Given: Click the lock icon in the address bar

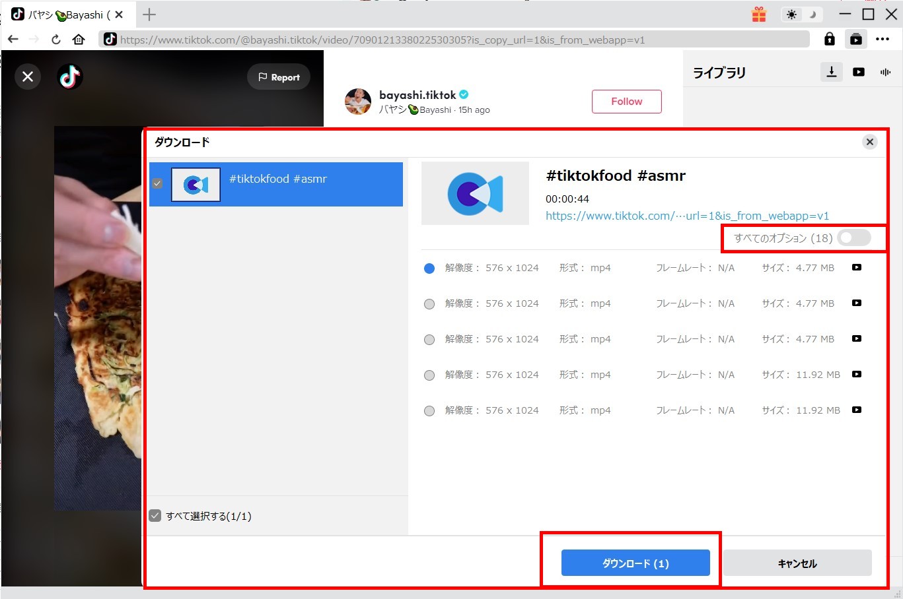Looking at the screenshot, I should click(830, 39).
